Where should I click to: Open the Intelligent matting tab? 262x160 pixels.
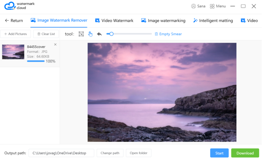pyautogui.click(x=213, y=20)
